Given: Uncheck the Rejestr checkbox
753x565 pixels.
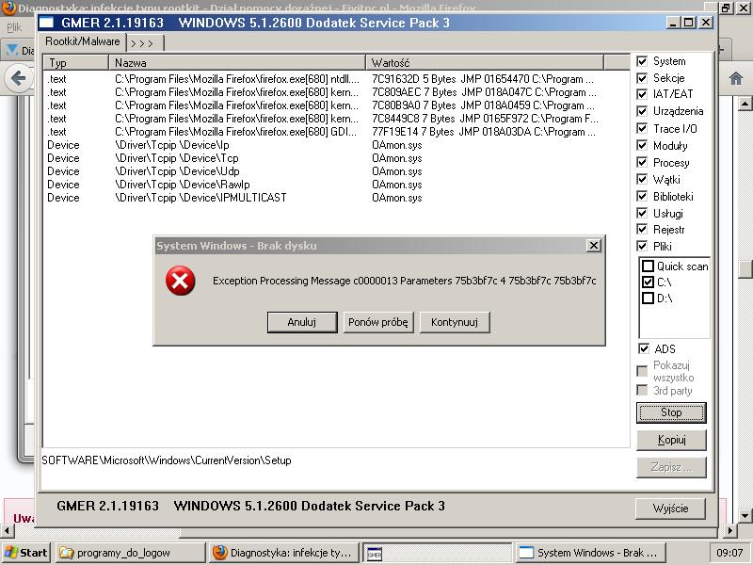Looking at the screenshot, I should click(x=642, y=229).
